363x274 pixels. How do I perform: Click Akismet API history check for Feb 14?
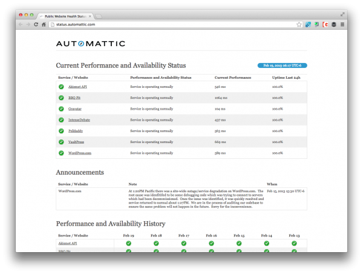click(267, 243)
